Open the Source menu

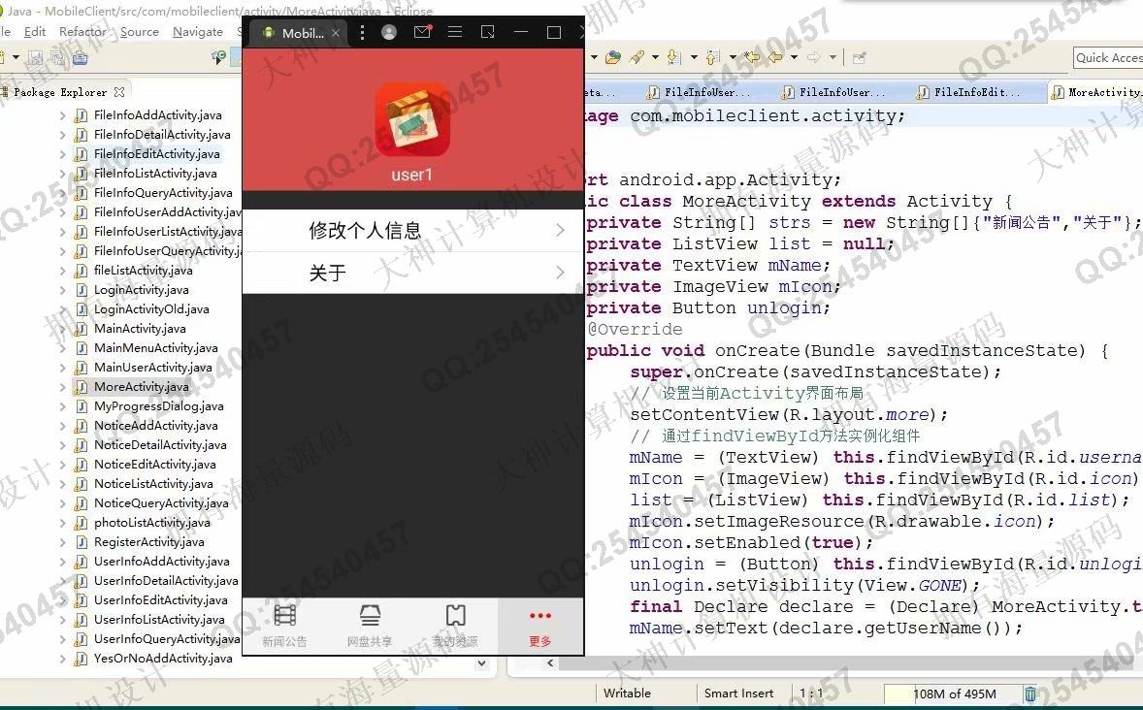139,32
